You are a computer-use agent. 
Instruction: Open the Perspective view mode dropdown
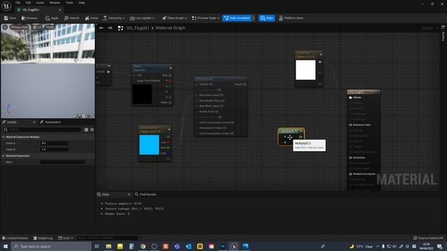coord(20,27)
